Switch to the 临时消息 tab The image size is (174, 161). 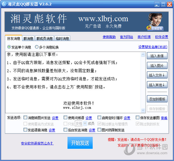click(x=62, y=38)
